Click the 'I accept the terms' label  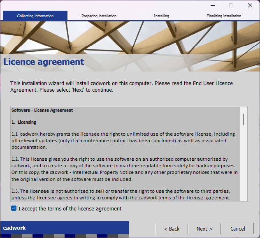point(70,208)
